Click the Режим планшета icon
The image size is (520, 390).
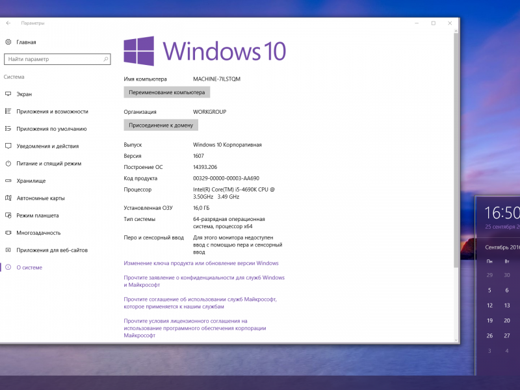(x=8, y=215)
